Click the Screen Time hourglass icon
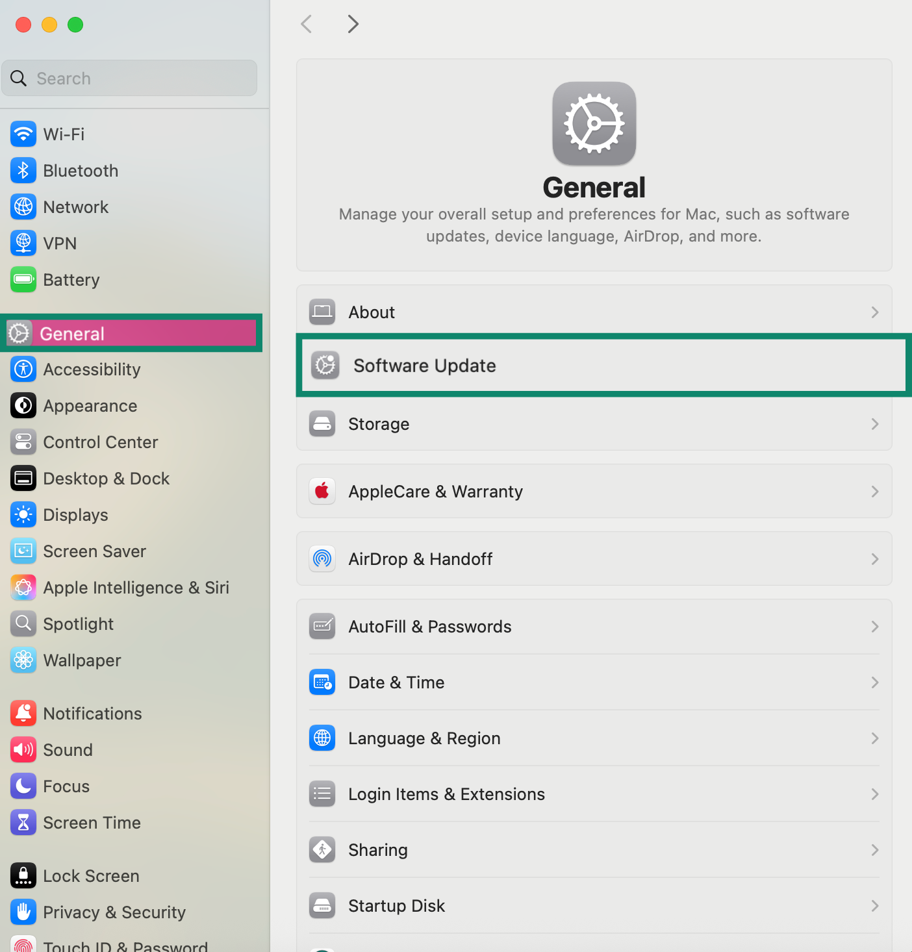912x952 pixels. 23,822
